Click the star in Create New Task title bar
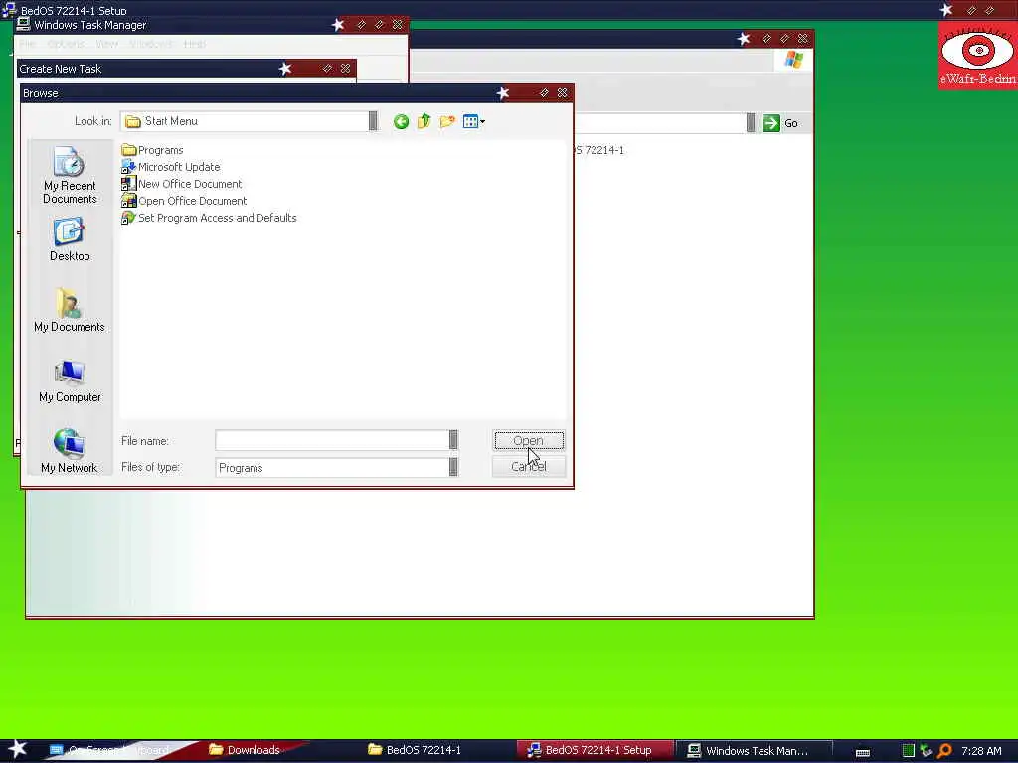This screenshot has width=1018, height=763. coord(285,69)
